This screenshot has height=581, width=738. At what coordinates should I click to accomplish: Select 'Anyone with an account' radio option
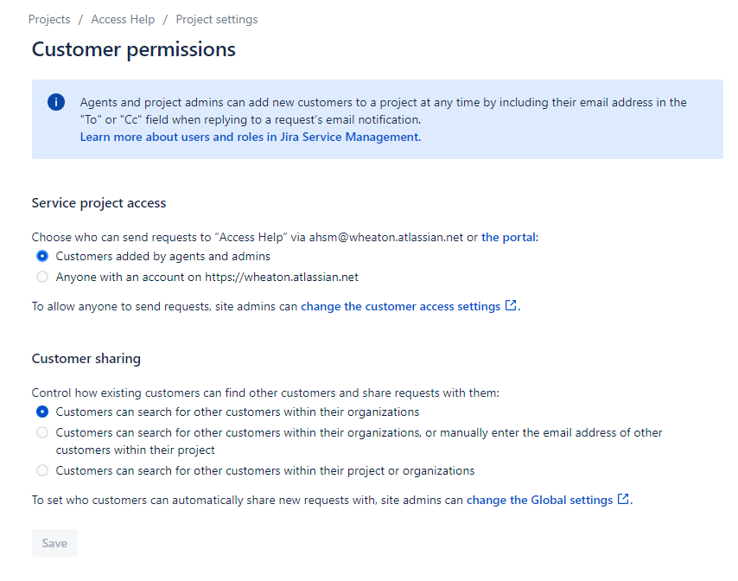tap(42, 277)
